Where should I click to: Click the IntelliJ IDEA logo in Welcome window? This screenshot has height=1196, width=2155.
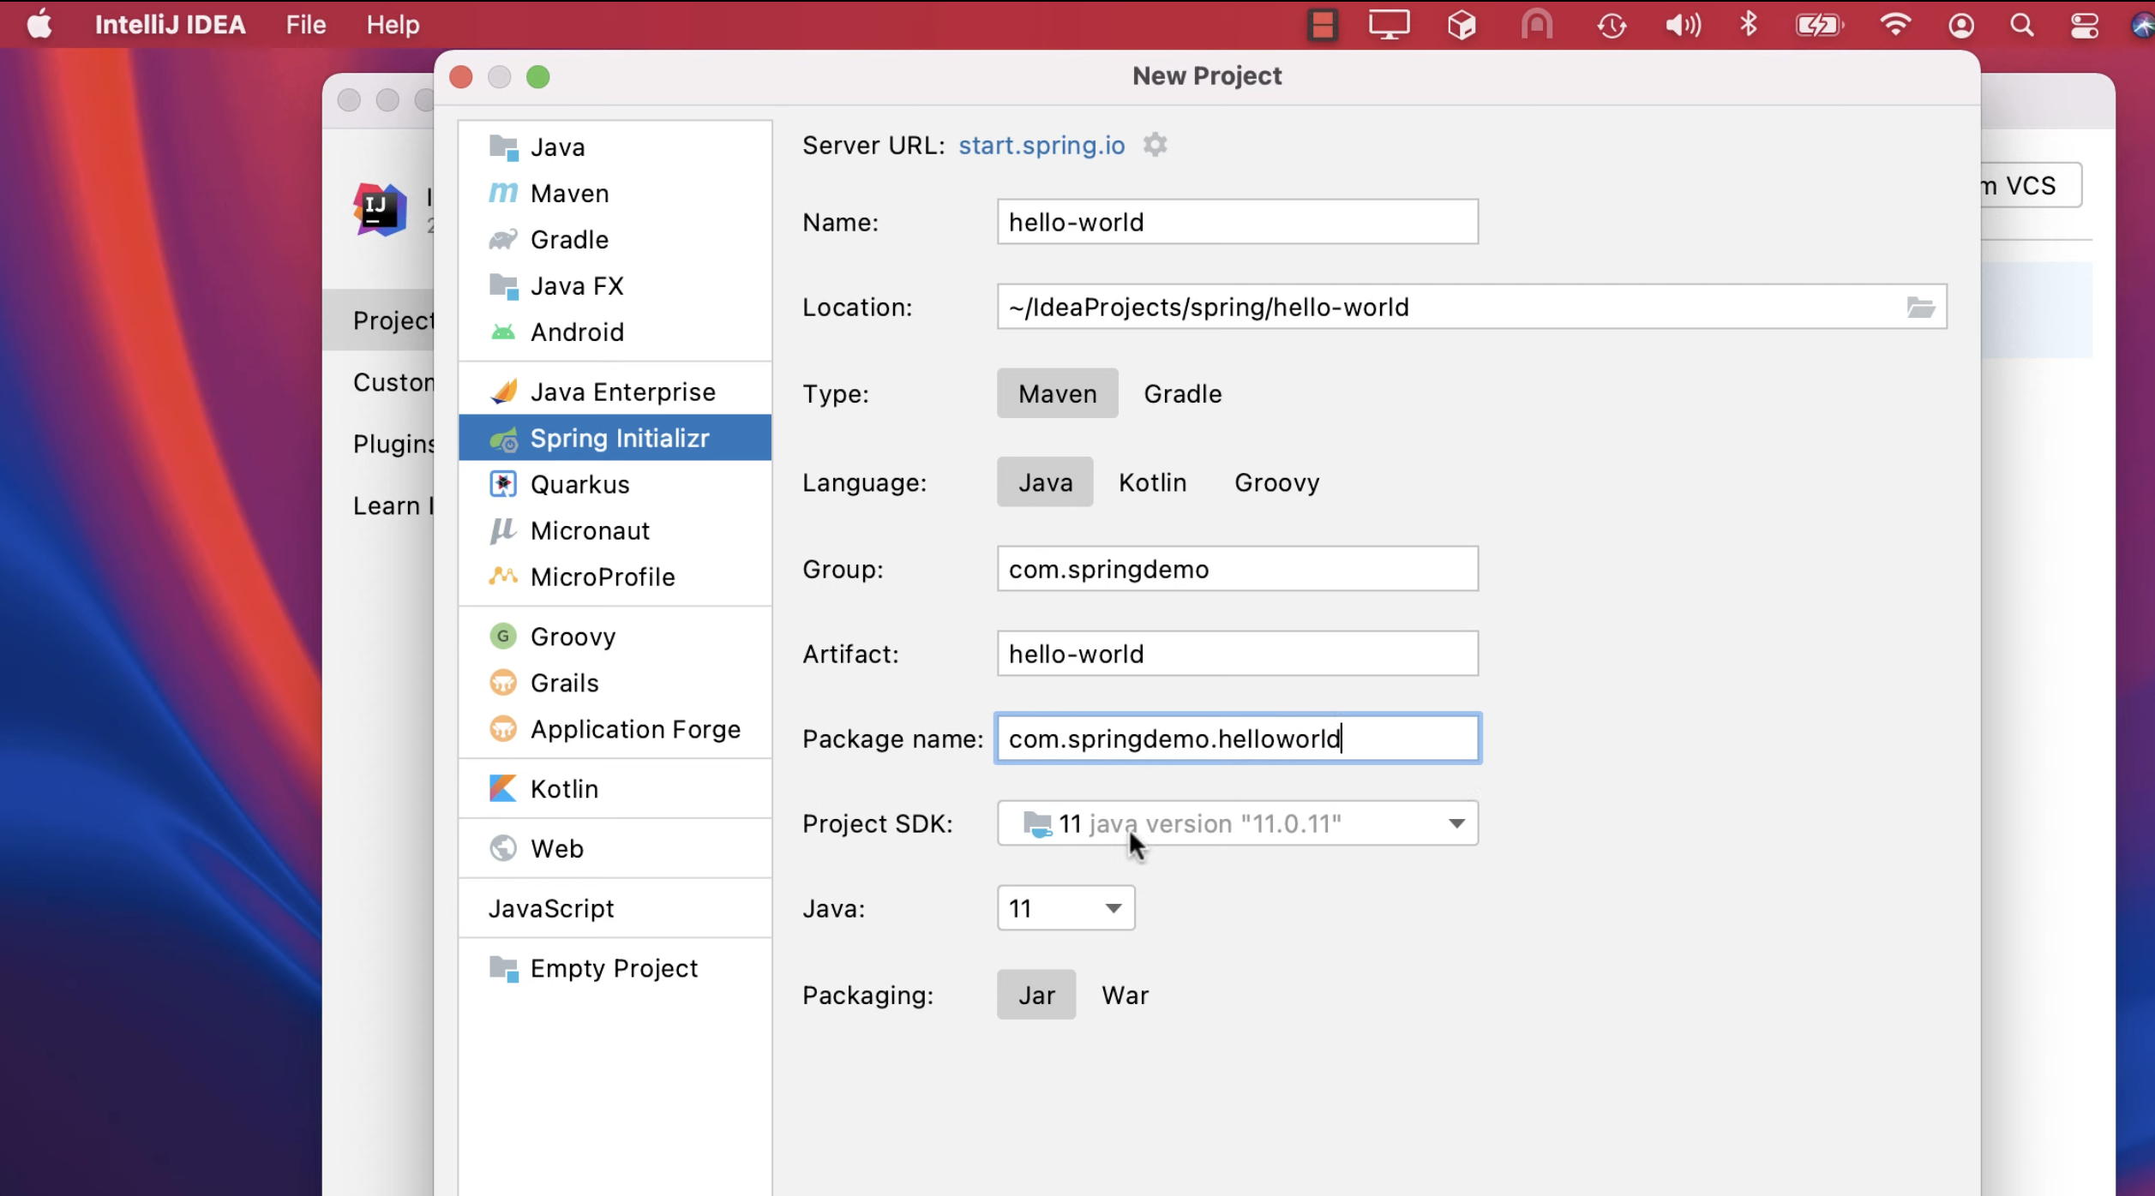pos(381,209)
